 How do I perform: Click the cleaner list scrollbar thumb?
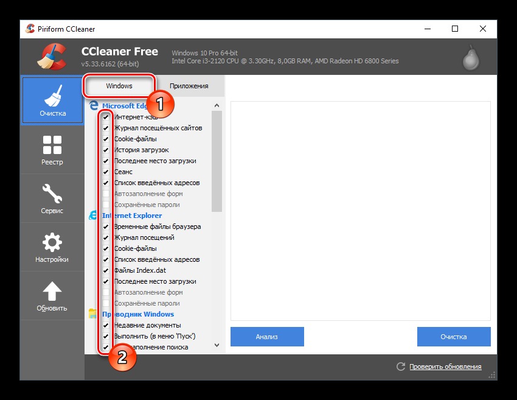point(217,161)
